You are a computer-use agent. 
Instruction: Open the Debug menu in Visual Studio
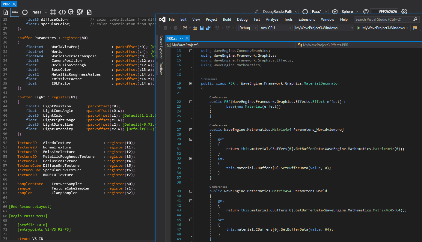coord(242,19)
